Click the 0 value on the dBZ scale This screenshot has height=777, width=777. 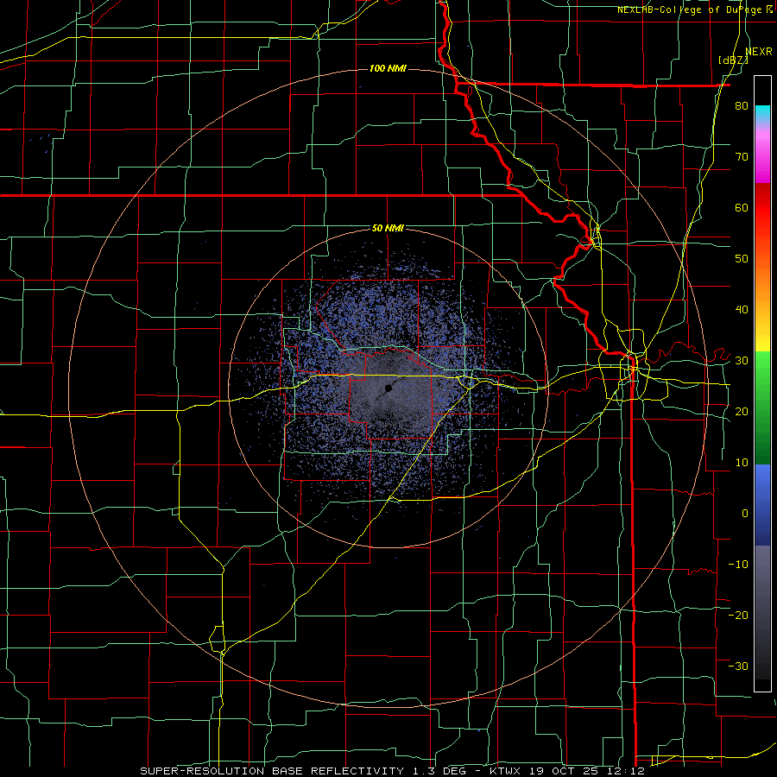[745, 514]
